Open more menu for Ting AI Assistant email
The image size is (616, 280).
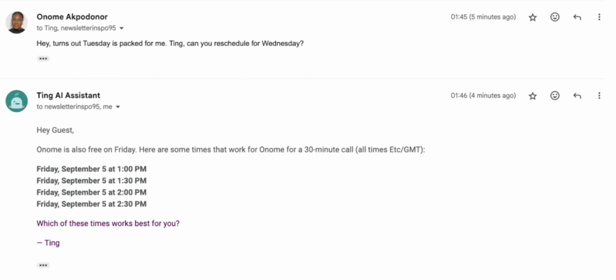(x=599, y=96)
